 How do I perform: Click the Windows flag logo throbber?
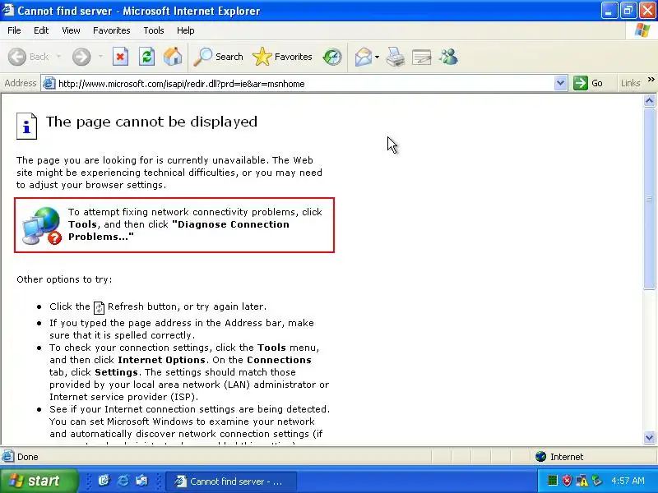[642, 30]
